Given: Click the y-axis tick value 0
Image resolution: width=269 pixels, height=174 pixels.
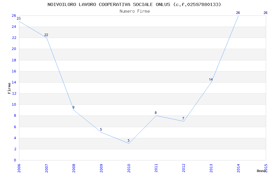Looking at the screenshot, I should click(15, 160).
